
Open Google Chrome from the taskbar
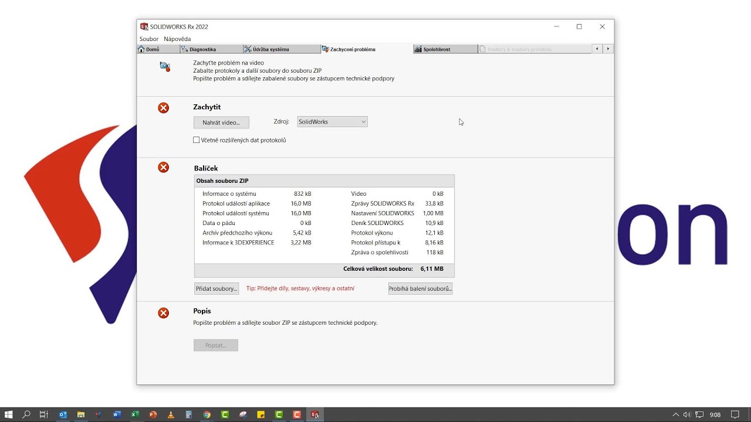point(207,414)
